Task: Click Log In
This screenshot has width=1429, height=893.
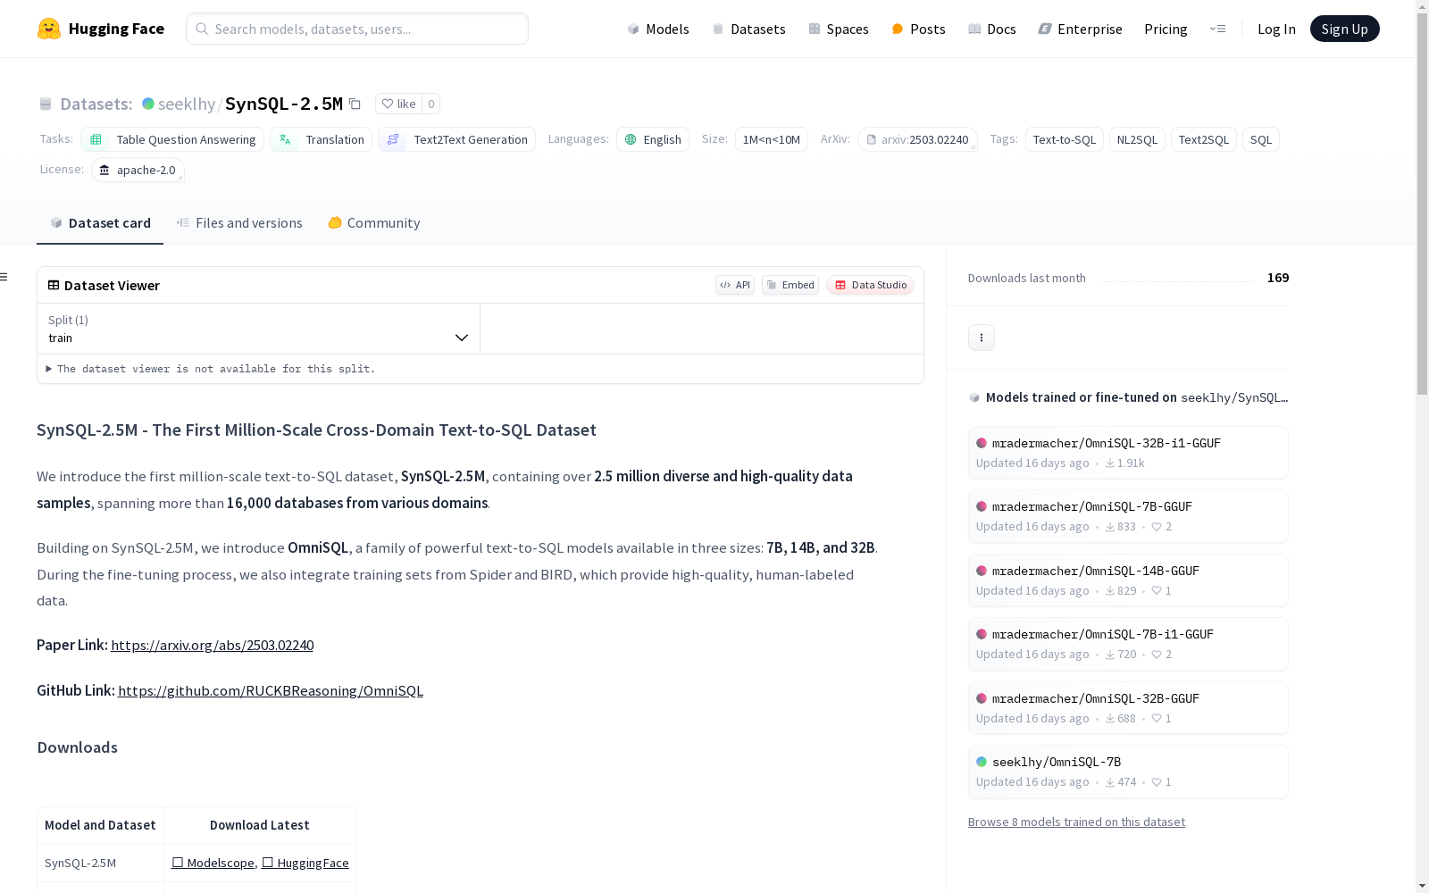Action: pyautogui.click(x=1276, y=29)
